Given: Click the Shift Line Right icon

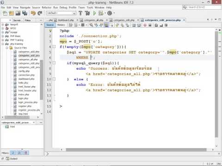Looking at the screenshot, I should pyautogui.click(x=139, y=25).
